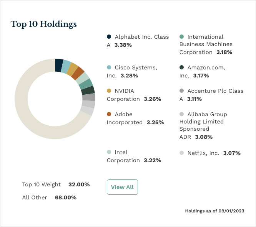Click the Top 10 Holdings heading
This screenshot has width=256, height=227.
44,25
